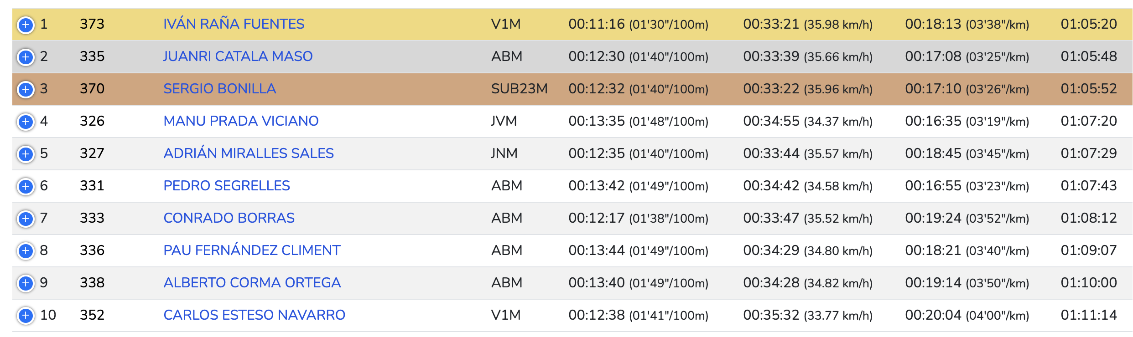Screen dimensions: 1133x337
Task: Open JUANRI CATALA MASO profile link
Action: [238, 56]
